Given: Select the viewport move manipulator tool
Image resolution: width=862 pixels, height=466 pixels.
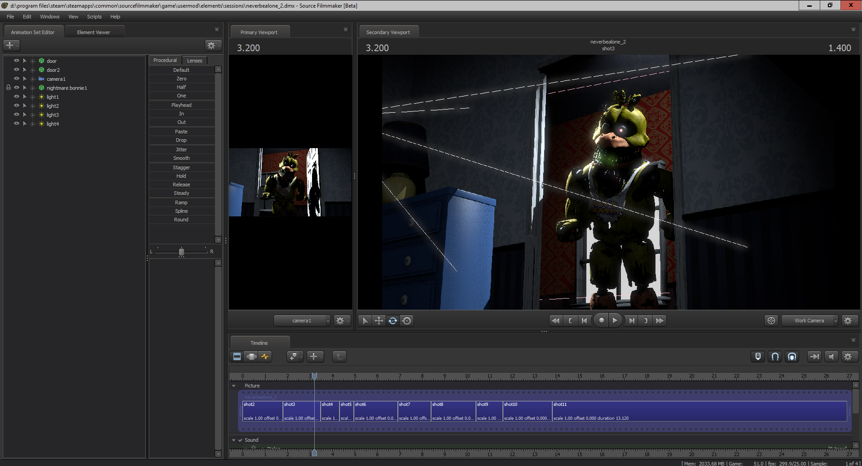Looking at the screenshot, I should [379, 321].
